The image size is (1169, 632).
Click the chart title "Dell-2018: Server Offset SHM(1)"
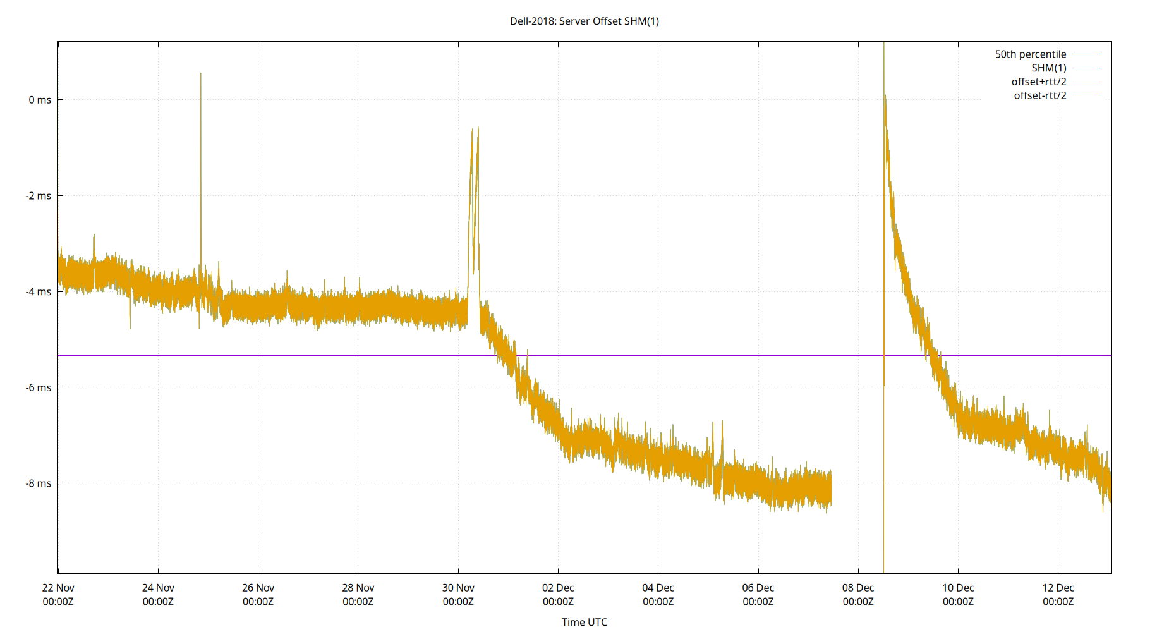(x=584, y=21)
